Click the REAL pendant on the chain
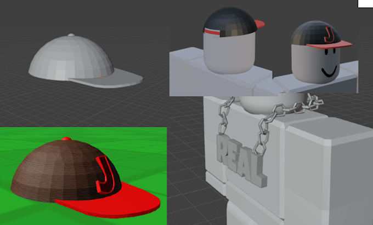Image resolution: width=373 pixels, height=225 pixels. [241, 160]
